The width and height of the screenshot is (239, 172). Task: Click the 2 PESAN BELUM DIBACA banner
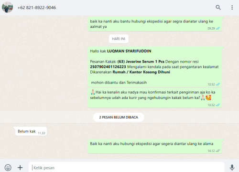[x=119, y=117]
